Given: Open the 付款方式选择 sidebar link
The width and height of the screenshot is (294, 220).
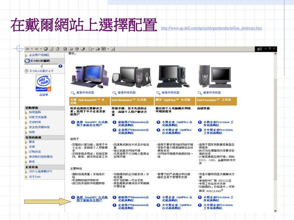Looking at the screenshot, I should (x=38, y=117).
